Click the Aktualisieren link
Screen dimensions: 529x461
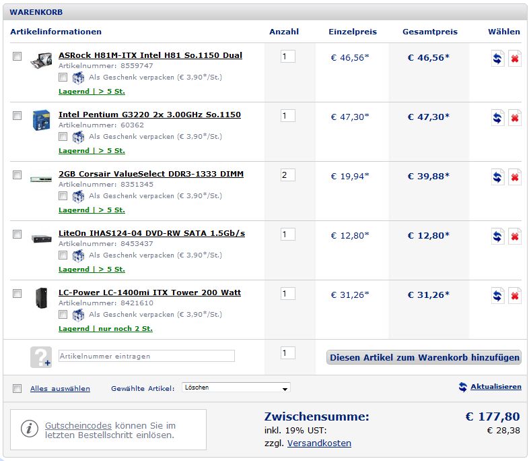(x=496, y=387)
